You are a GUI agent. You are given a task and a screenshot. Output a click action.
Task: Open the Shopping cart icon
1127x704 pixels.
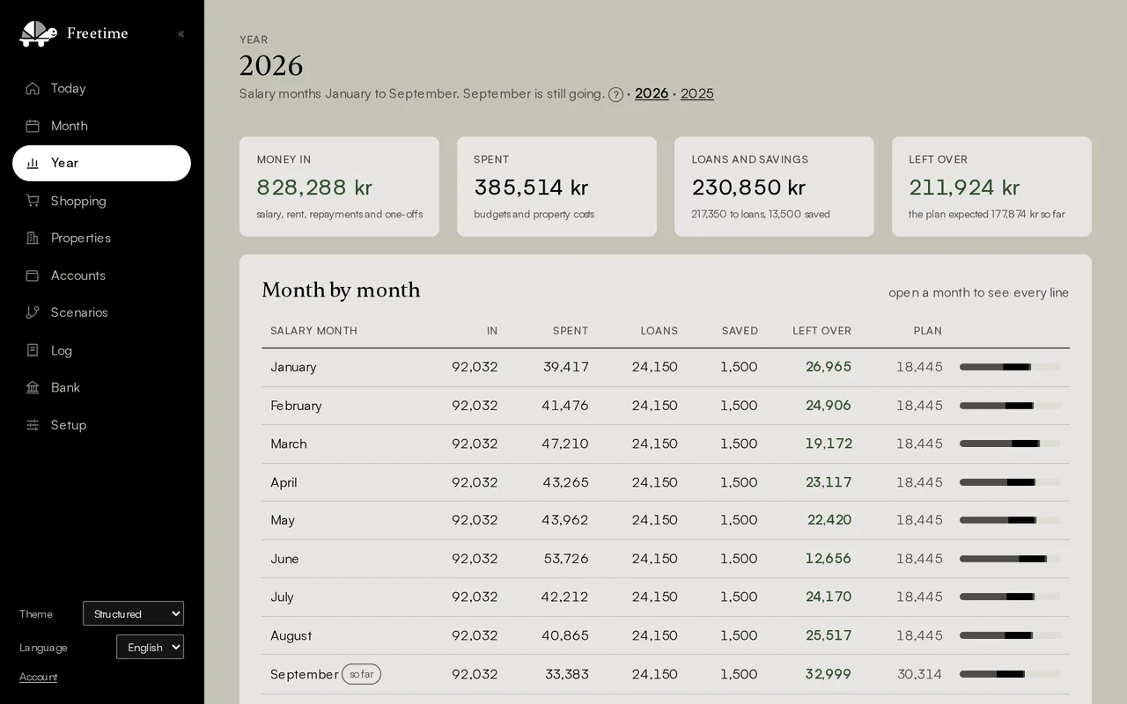[33, 201]
